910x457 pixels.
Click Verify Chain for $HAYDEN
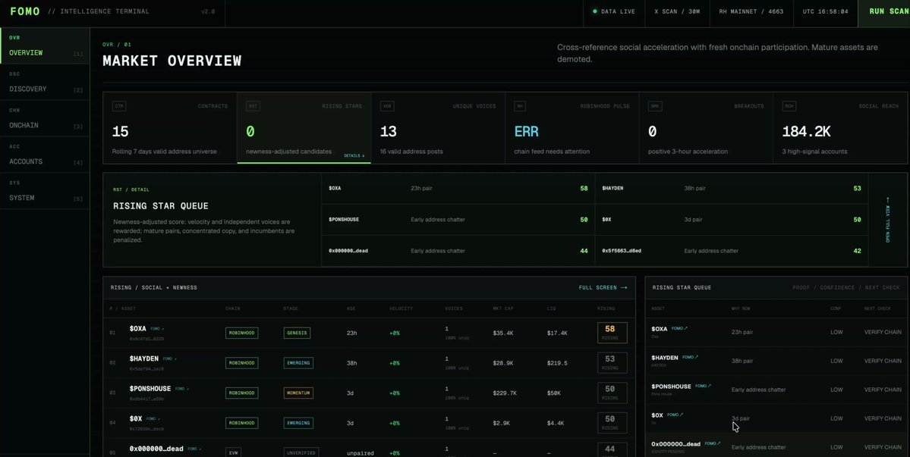pos(883,361)
